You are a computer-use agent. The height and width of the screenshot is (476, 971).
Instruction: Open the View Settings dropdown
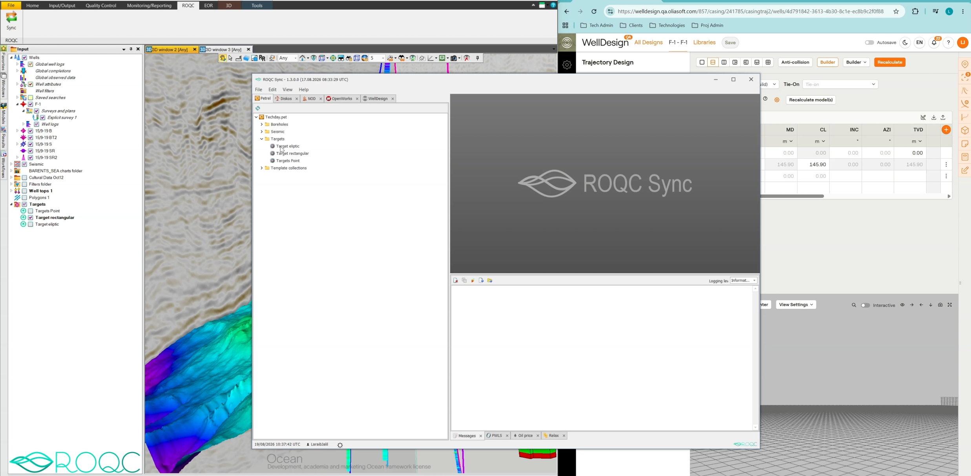coord(796,305)
